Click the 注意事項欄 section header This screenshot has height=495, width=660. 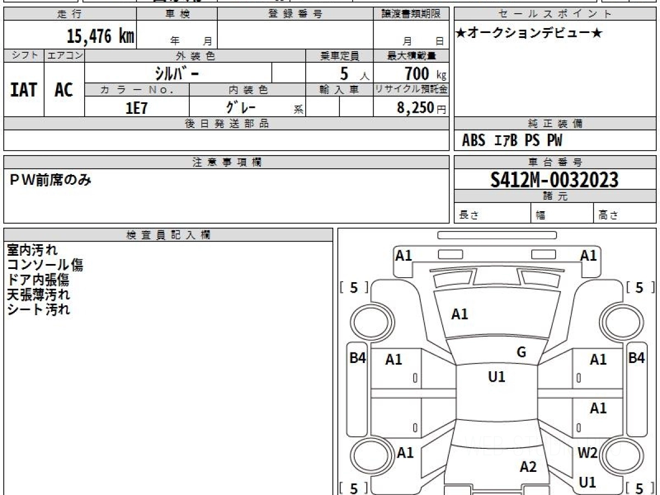click(x=226, y=162)
